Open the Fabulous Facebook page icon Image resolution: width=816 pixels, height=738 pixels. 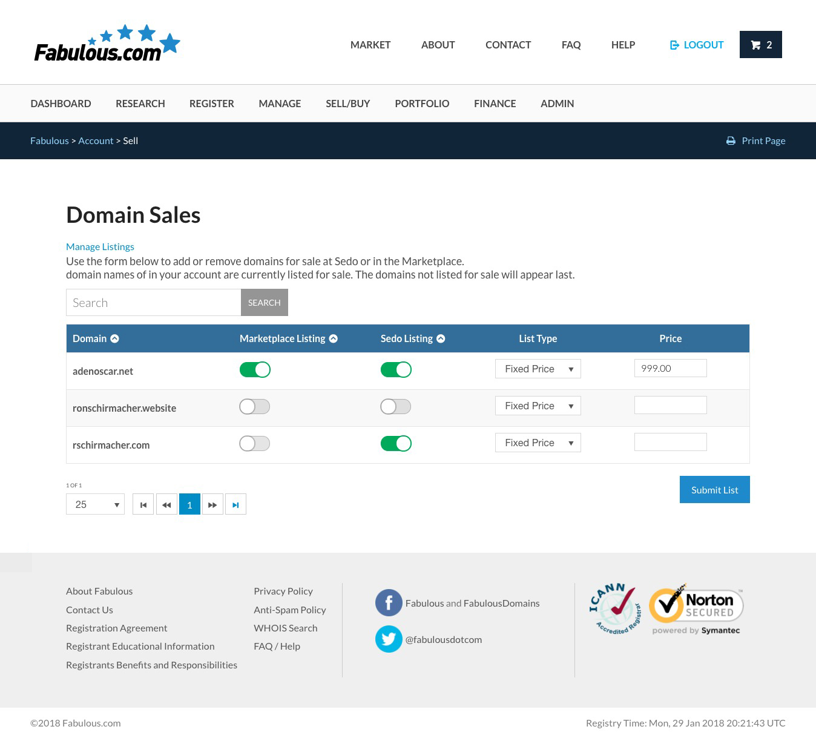point(389,603)
